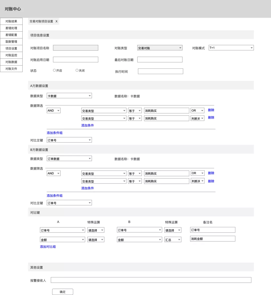Delete first filter condition in A方数据设置
Viewport: 271px width, 295px height.
[211, 110]
